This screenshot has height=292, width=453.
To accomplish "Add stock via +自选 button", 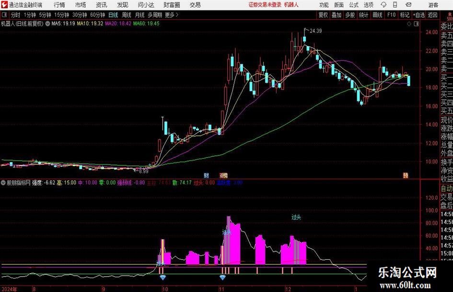I will coord(418,15).
